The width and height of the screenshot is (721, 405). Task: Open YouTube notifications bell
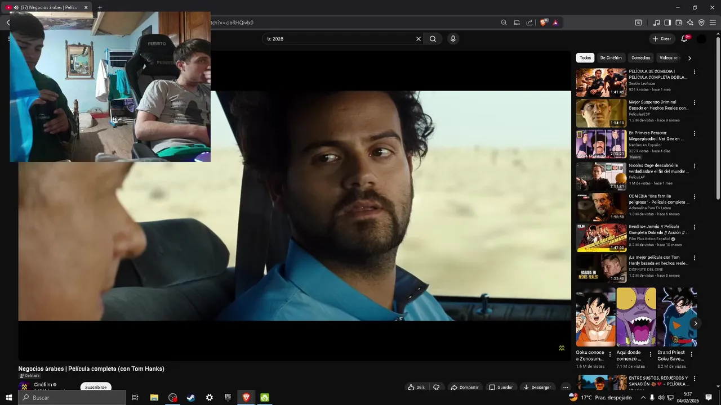(x=684, y=39)
